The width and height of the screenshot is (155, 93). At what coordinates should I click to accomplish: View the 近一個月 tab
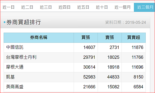coord(122,7)
